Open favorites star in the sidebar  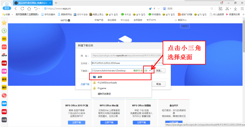pos(4,23)
